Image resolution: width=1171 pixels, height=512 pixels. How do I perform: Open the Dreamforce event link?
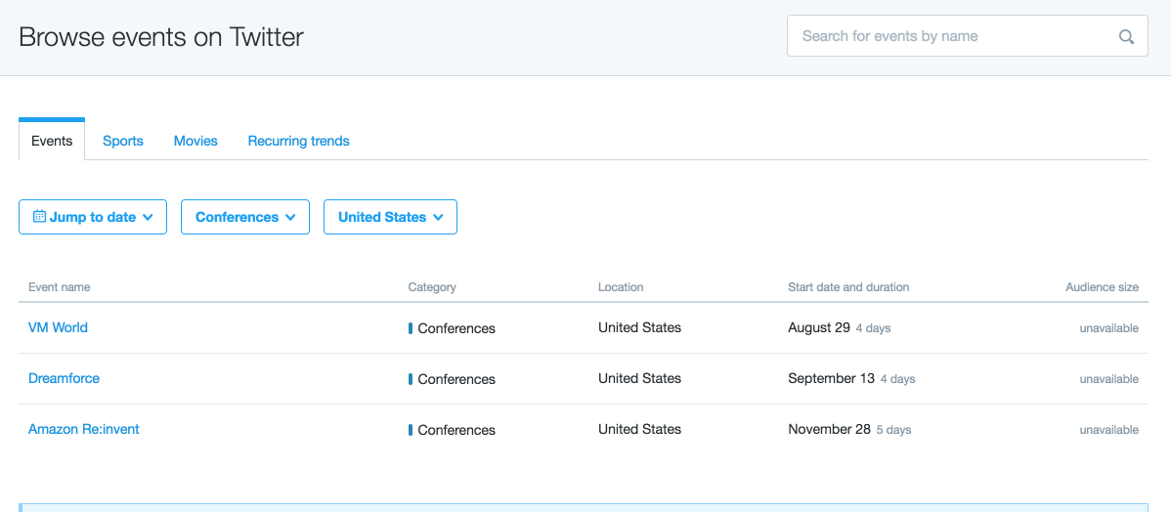(64, 378)
